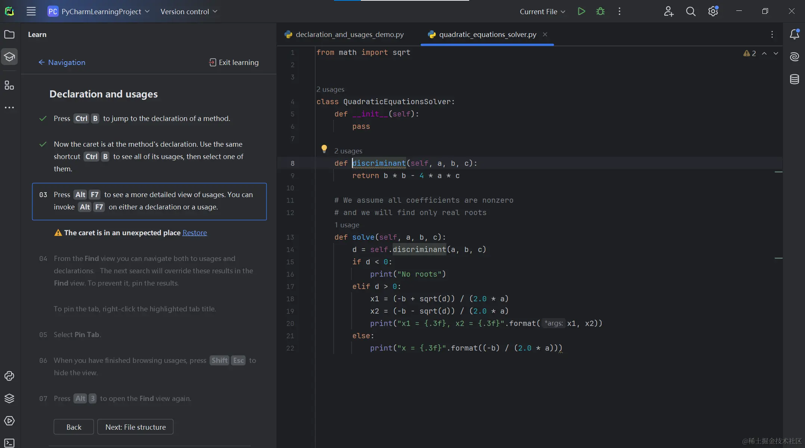Open the PyCharmLearningProject project dropdown
This screenshot has height=448, width=805.
click(99, 12)
